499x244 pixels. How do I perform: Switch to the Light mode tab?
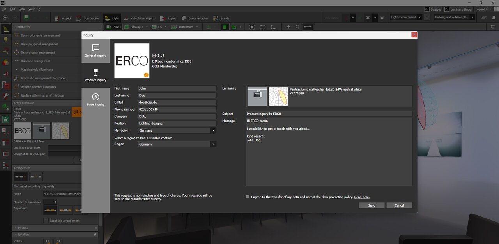coord(112,18)
